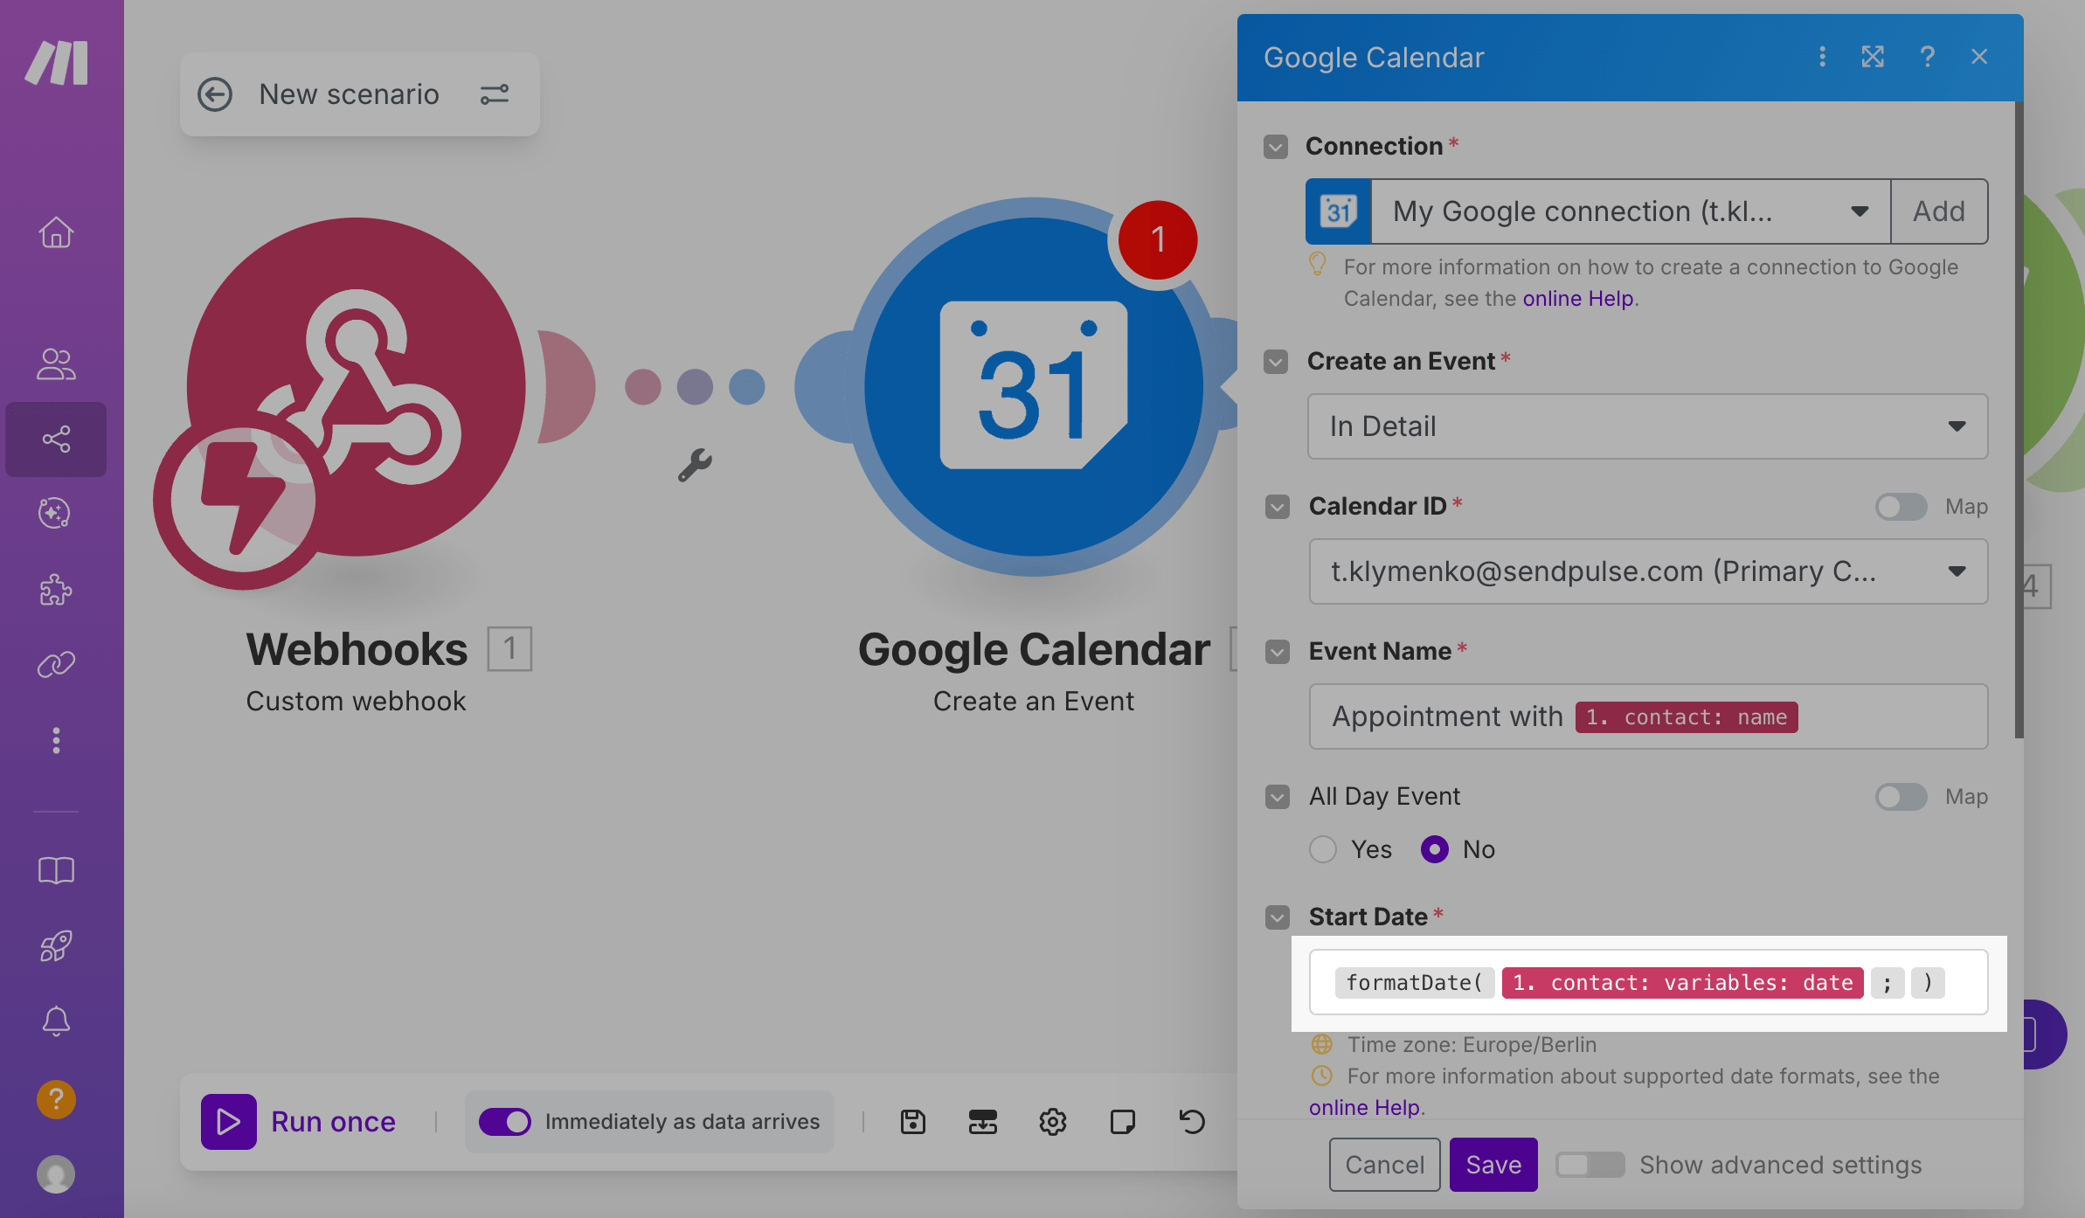This screenshot has height=1218, width=2085.
Task: Open the Notifications bell icon
Action: (56, 1021)
